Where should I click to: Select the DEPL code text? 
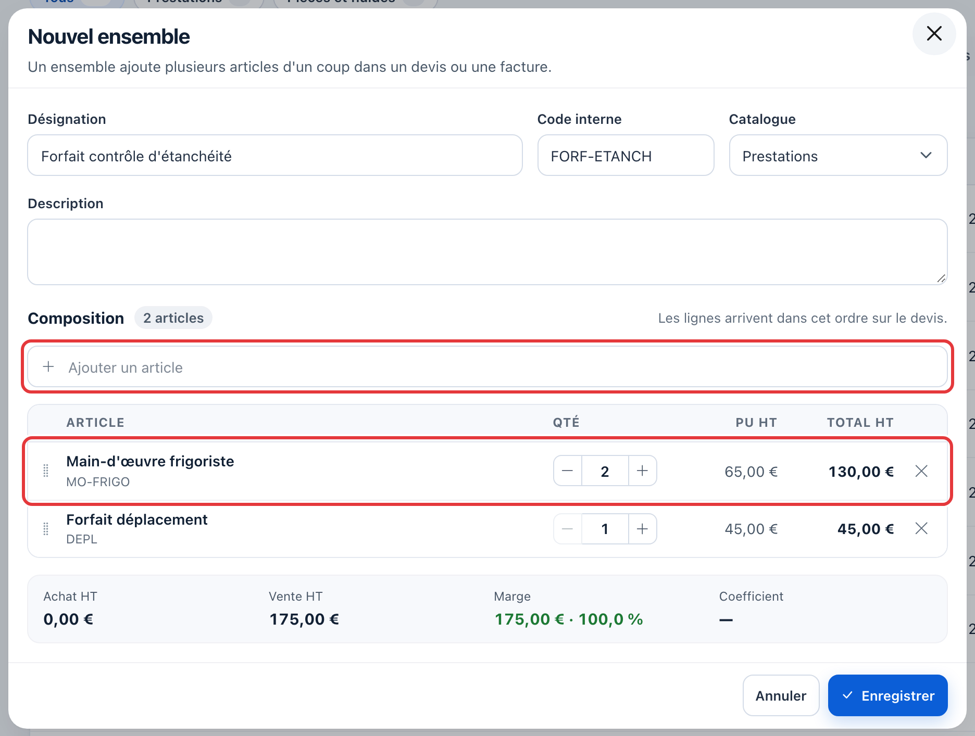point(82,539)
